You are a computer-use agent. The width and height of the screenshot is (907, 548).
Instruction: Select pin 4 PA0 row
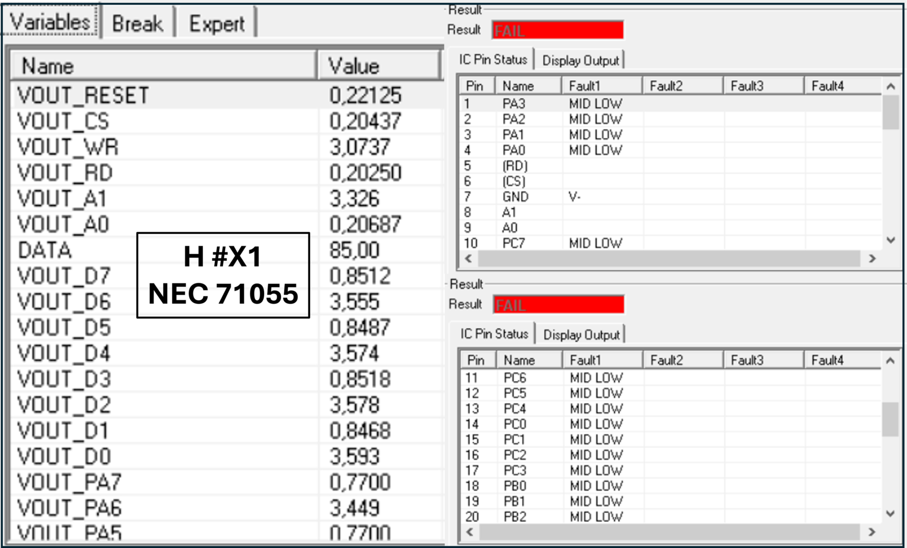[670, 150]
